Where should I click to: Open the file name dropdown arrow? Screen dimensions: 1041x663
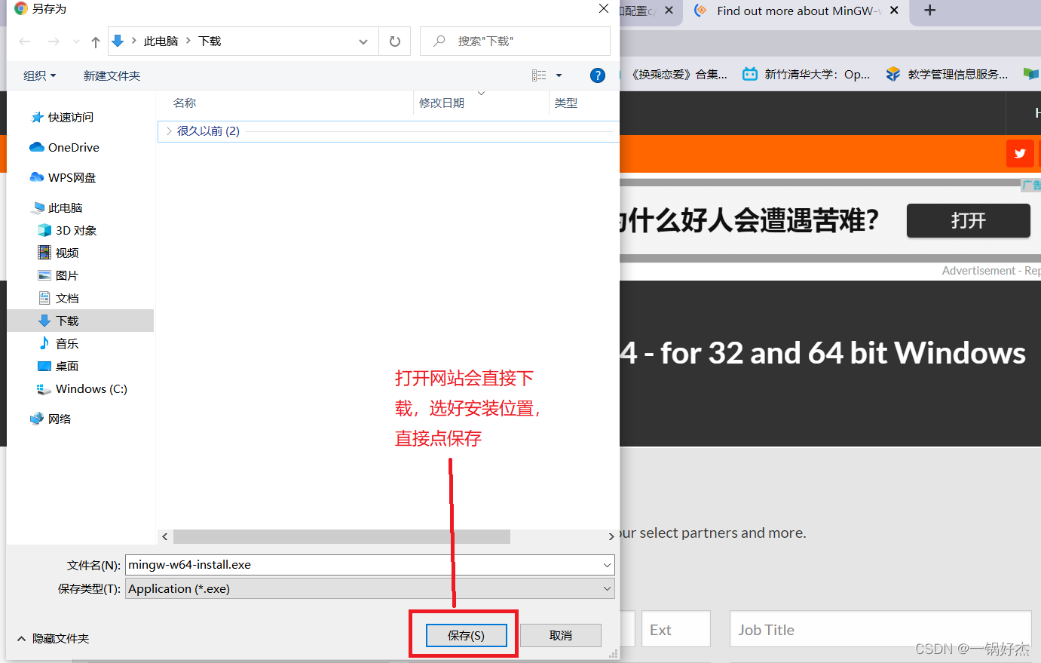coord(607,564)
